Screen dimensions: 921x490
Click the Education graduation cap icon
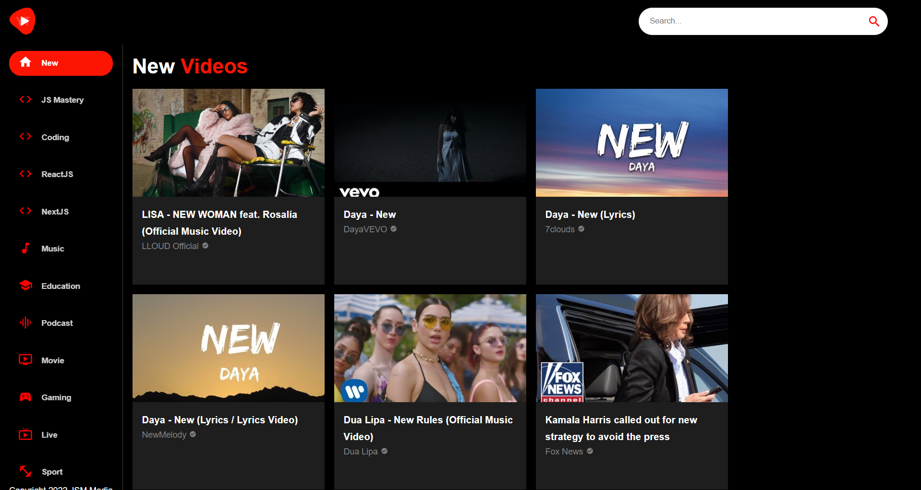(x=25, y=286)
